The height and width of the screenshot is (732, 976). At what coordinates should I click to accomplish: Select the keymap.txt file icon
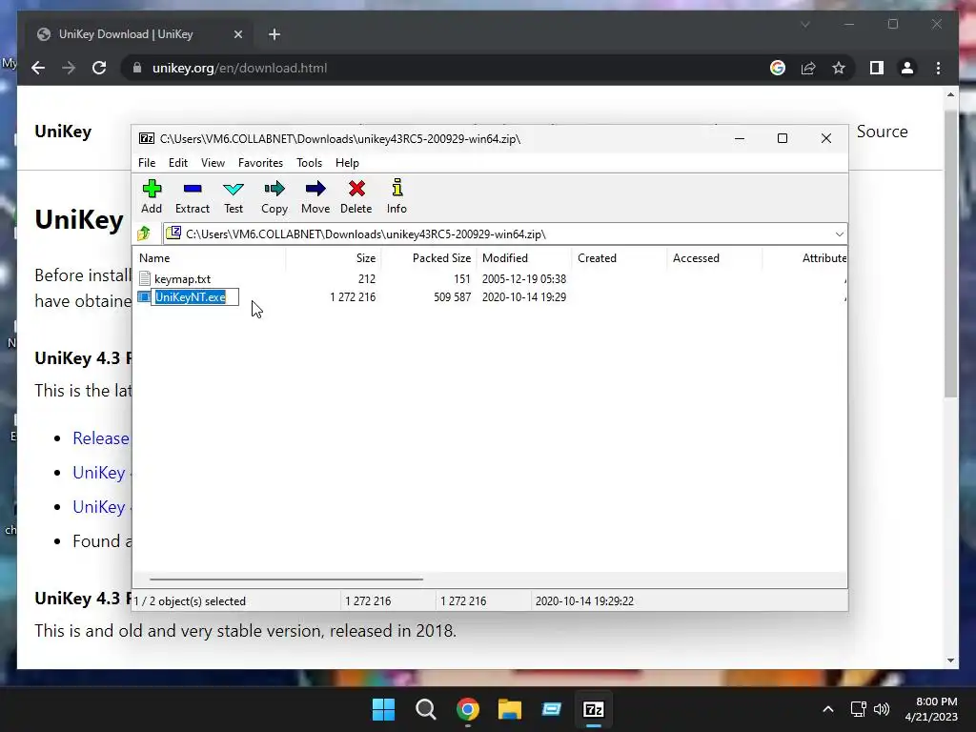point(145,279)
